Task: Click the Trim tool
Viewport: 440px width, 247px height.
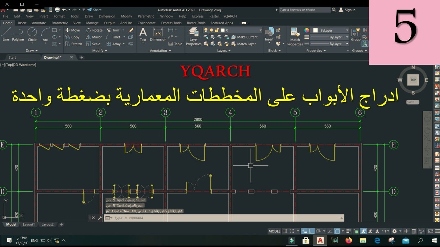Action: click(113, 30)
